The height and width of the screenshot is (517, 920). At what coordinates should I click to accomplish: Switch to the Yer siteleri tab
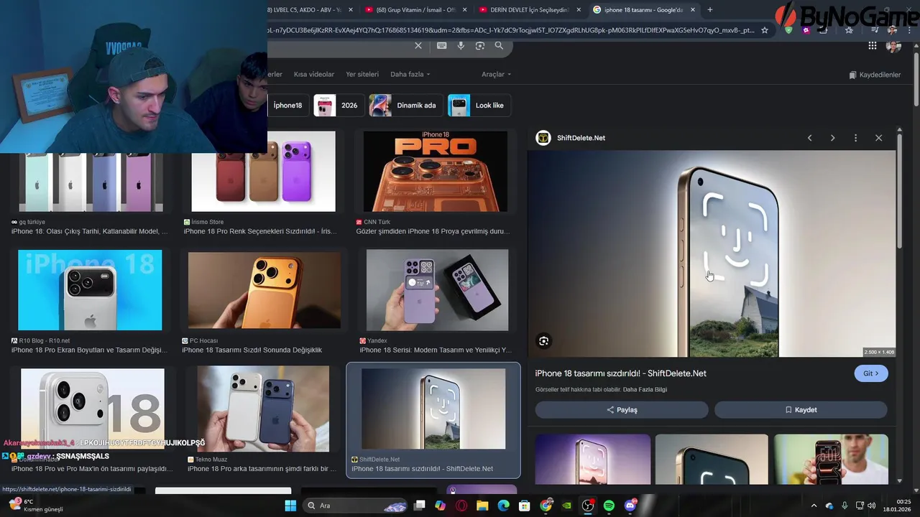click(362, 74)
